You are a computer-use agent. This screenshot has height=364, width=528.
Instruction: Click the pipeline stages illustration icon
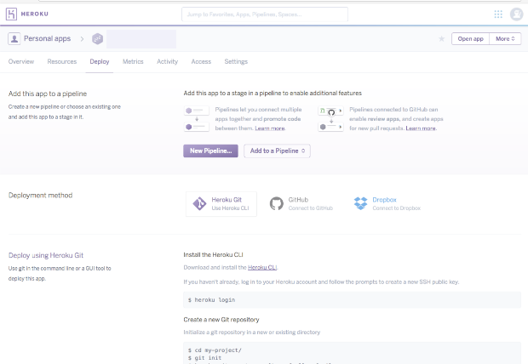(x=197, y=119)
